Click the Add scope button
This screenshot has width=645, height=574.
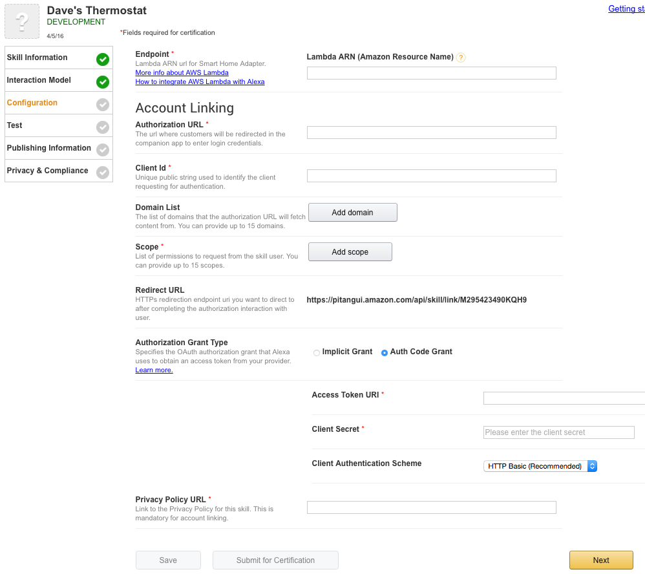click(x=350, y=252)
